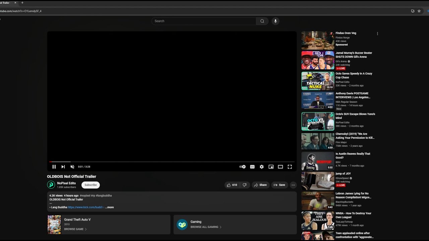The height and width of the screenshot is (241, 429).
Task: Open the Findus Oven Veg ad thumbnail
Action: point(318,41)
